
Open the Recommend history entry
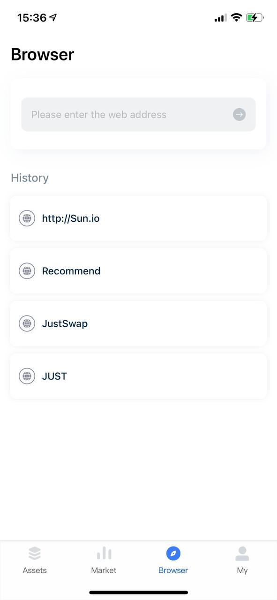[138, 271]
